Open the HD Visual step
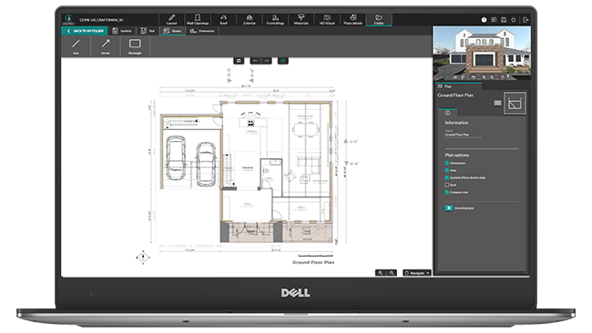This screenshot has height=333, width=592. click(x=327, y=20)
